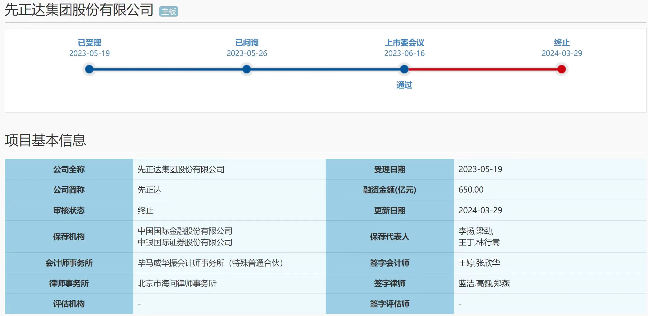The height and width of the screenshot is (316, 648).
Task: Select the 已问询 stage label
Action: click(247, 43)
